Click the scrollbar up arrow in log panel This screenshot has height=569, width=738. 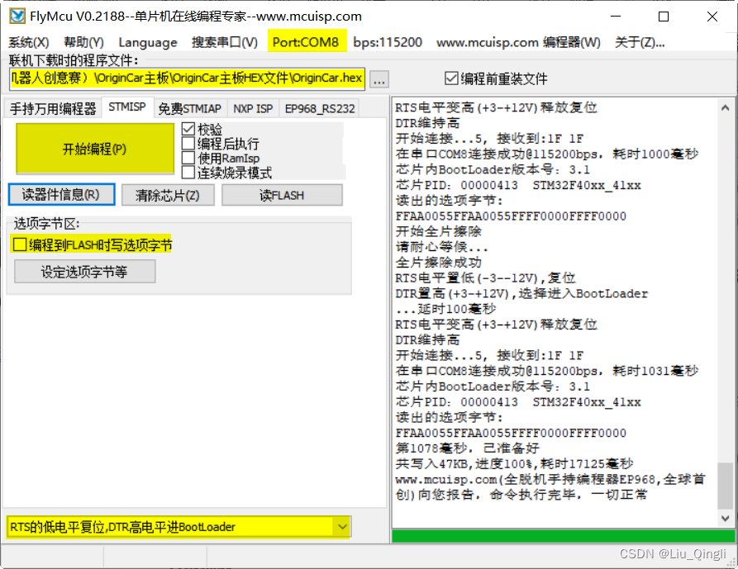726,106
